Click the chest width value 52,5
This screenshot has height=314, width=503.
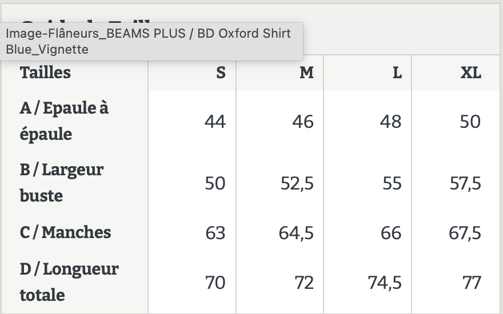(297, 184)
